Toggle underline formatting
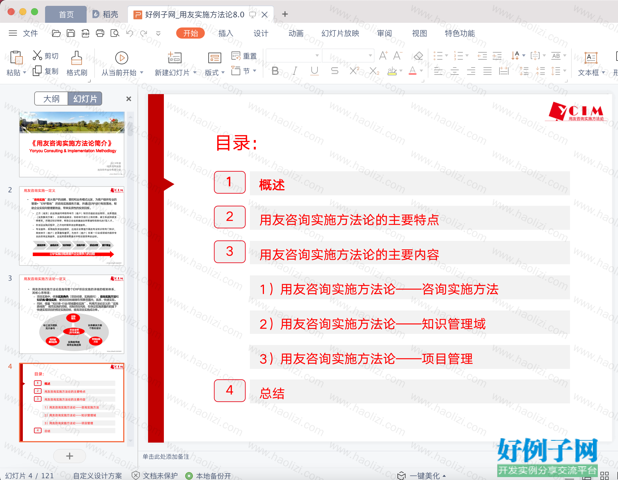 (x=315, y=71)
